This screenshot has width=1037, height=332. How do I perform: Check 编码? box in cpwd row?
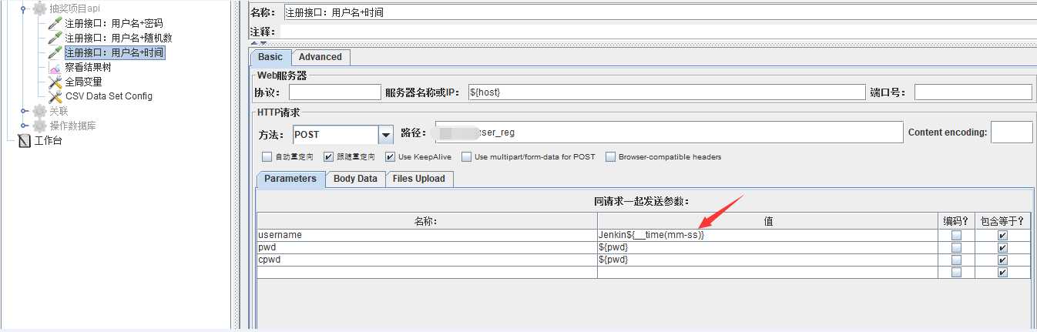click(956, 260)
